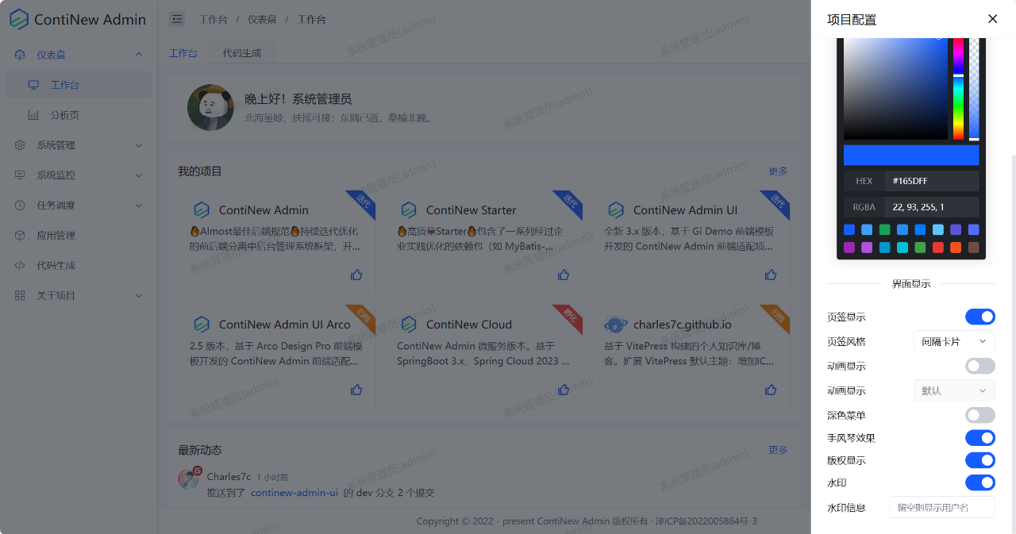The height and width of the screenshot is (534, 1016).
Task: Choose the red preset color swatch
Action: tap(938, 248)
